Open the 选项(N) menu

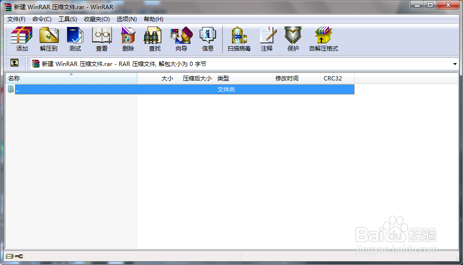tap(126, 19)
